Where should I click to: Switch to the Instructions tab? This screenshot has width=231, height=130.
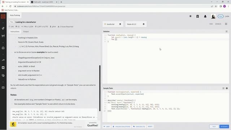15,31
